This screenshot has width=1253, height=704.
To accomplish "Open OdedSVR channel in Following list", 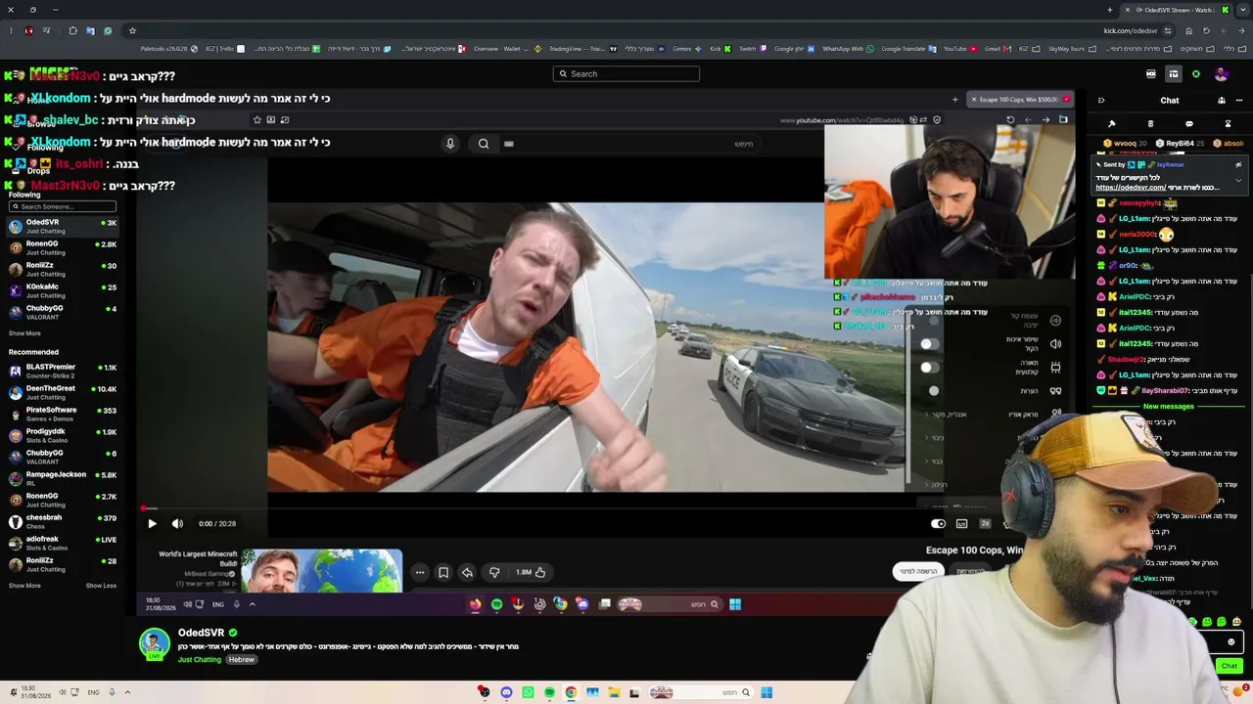I will coord(63,226).
